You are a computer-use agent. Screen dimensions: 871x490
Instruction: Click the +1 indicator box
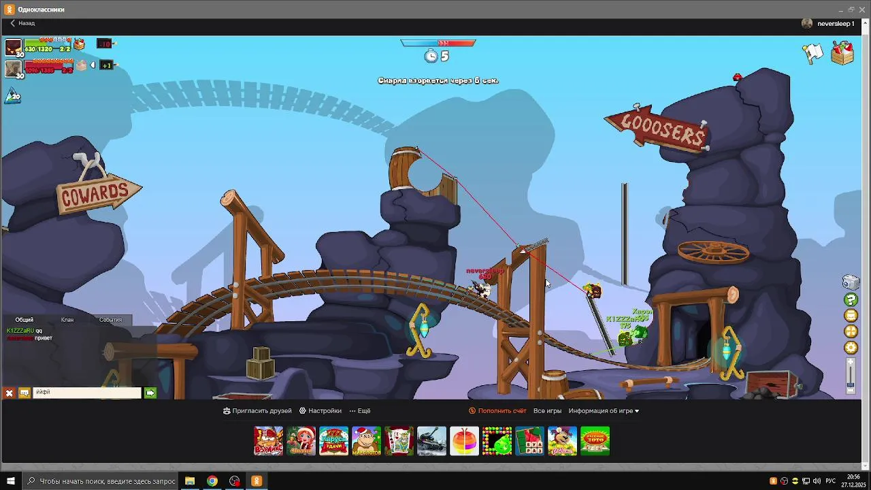point(106,65)
